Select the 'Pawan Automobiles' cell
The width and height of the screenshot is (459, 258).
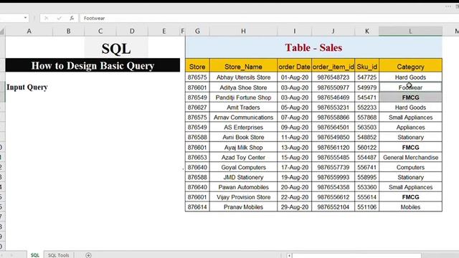coord(243,187)
